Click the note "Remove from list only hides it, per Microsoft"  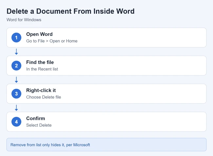click(50, 145)
